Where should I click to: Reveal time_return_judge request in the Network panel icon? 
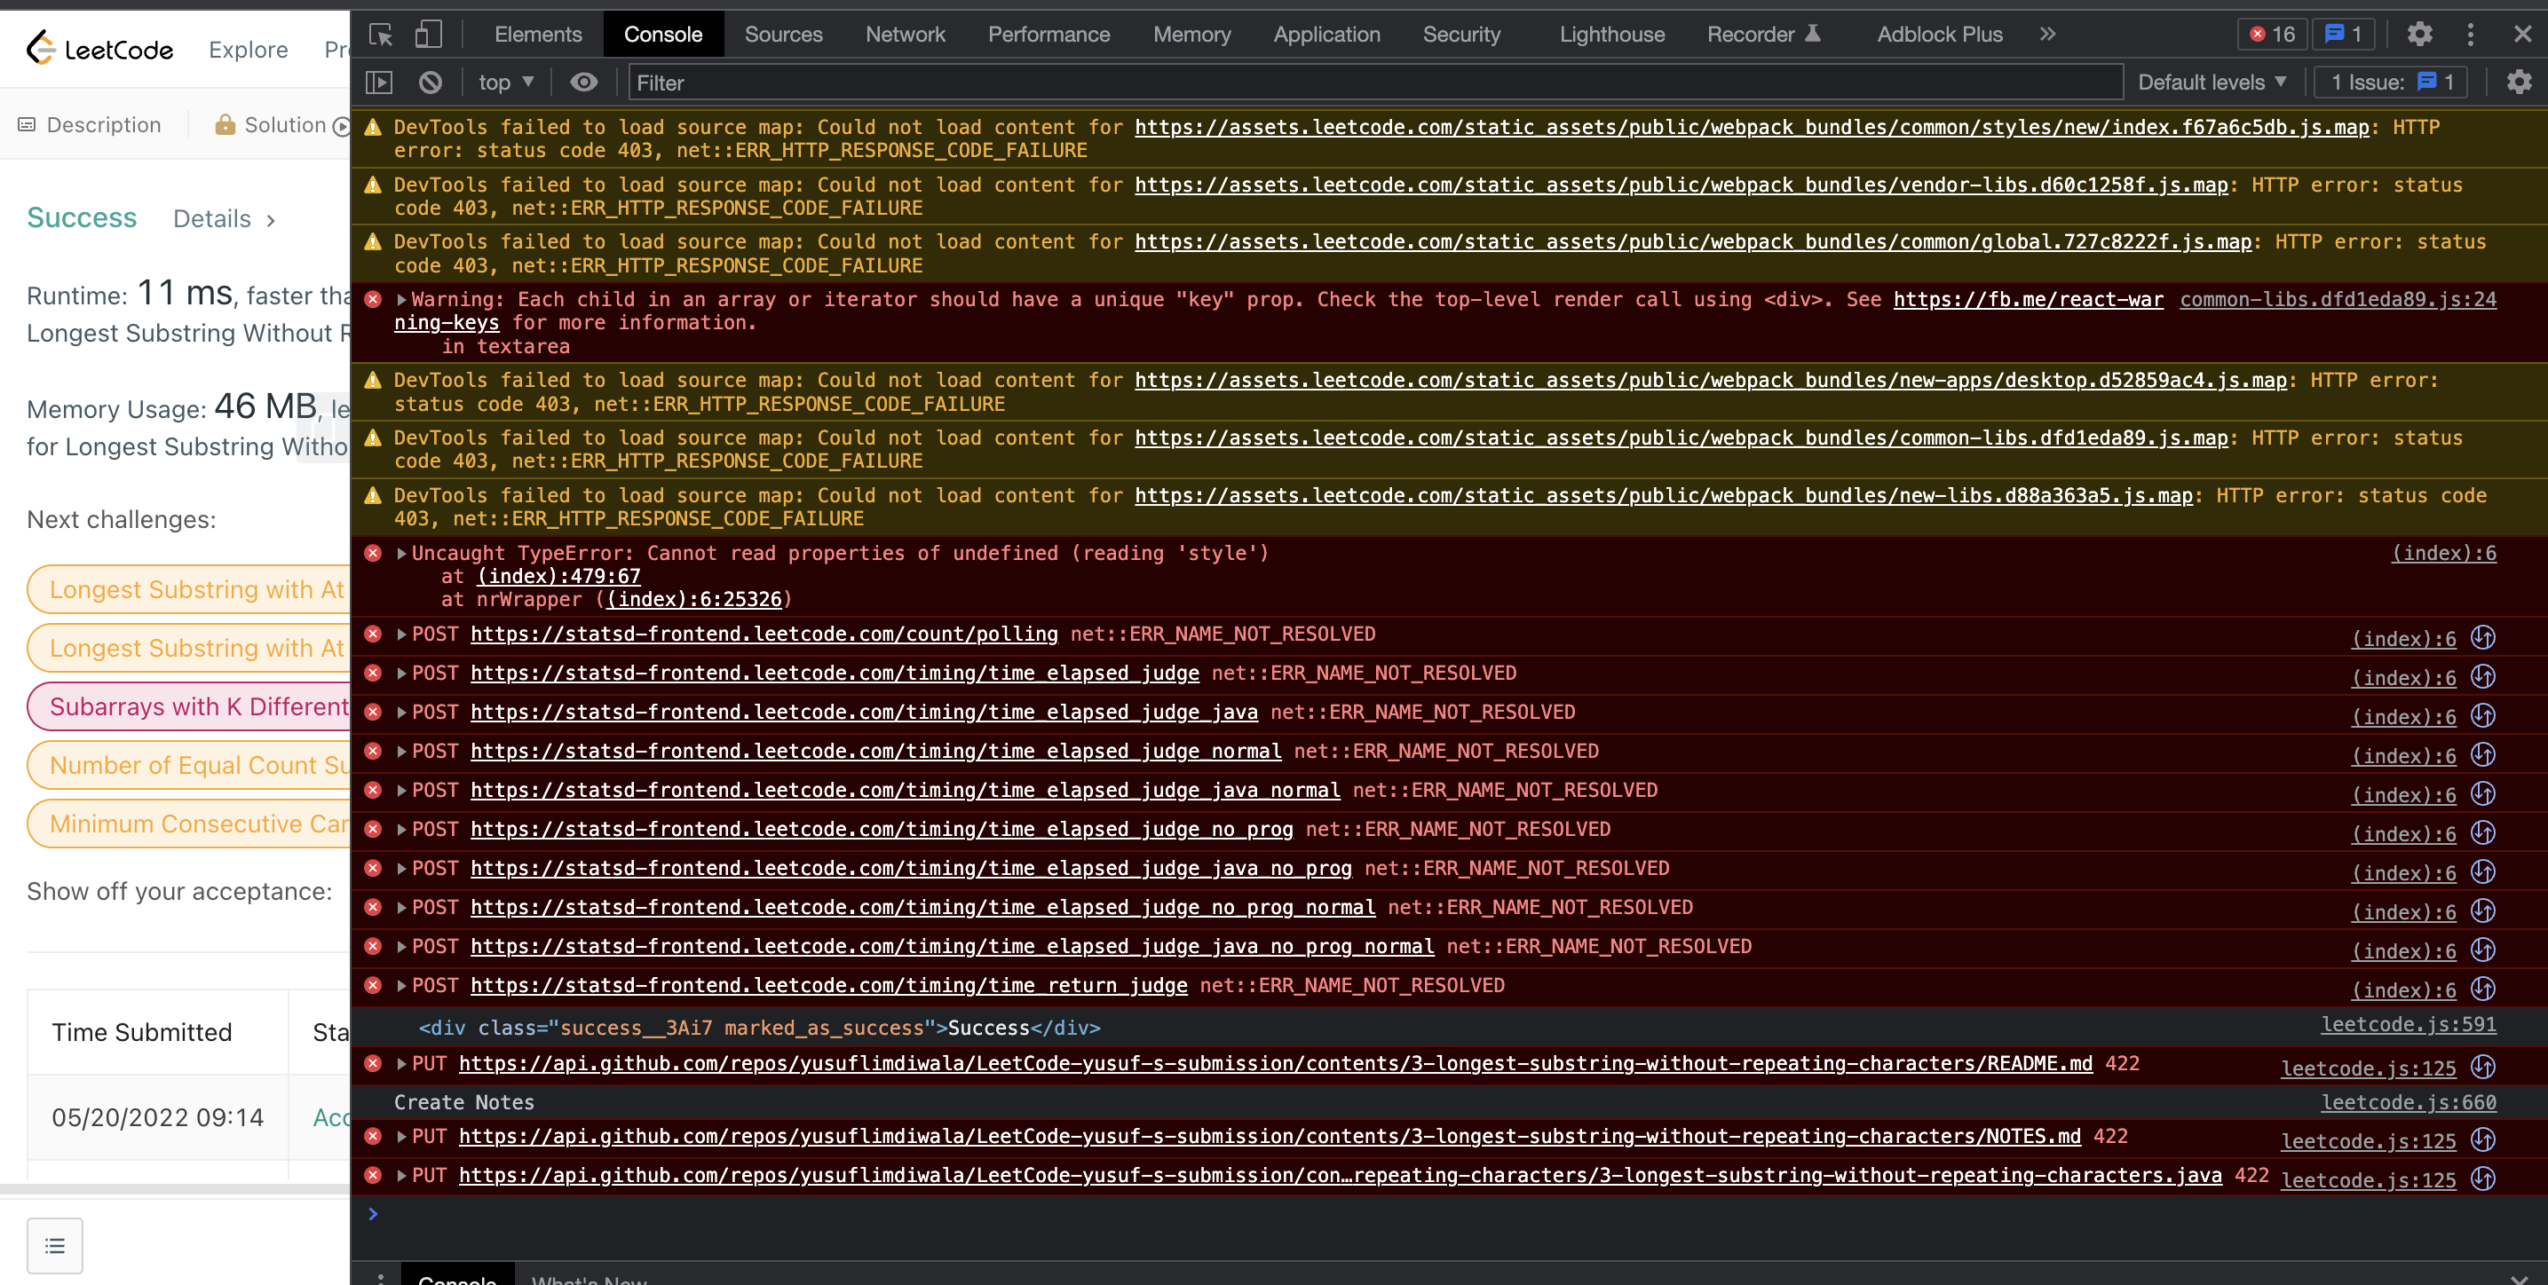click(x=2482, y=989)
